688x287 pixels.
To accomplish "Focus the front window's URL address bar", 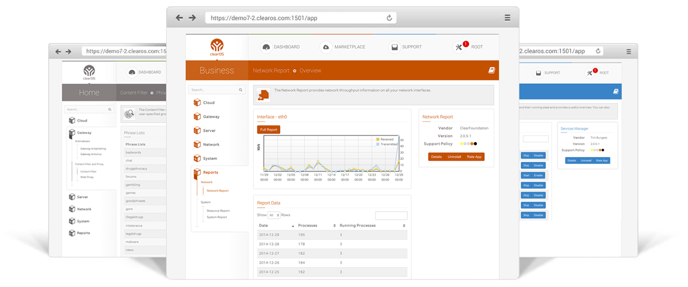I will click(301, 18).
